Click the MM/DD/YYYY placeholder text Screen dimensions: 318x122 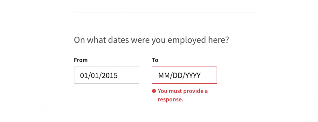(x=179, y=75)
